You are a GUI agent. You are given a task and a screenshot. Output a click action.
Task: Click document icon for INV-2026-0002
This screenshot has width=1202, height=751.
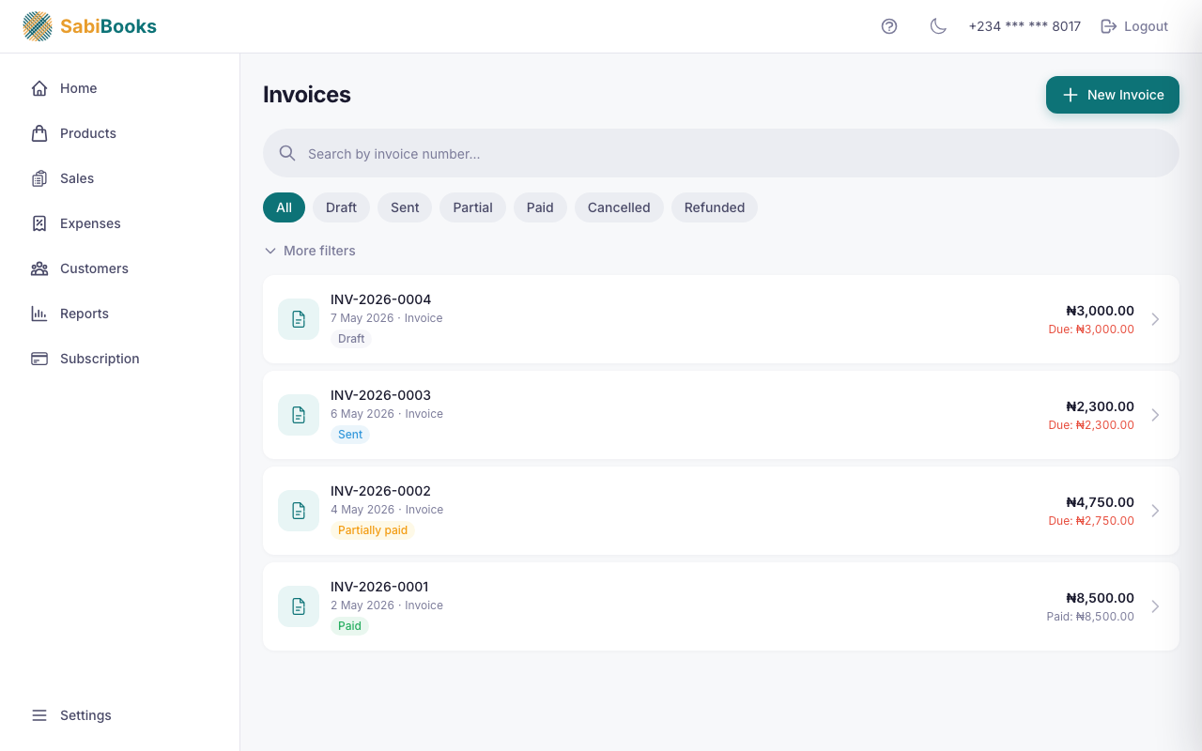[299, 511]
